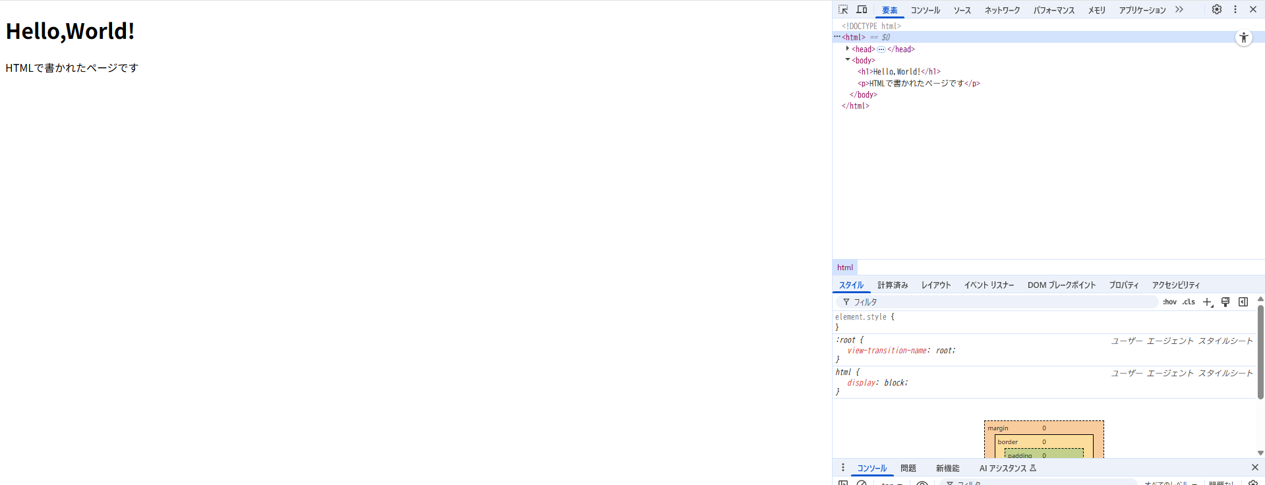Select the closing body tag line

pyautogui.click(x=864, y=95)
